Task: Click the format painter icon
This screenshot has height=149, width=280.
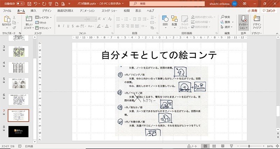Action: [x=14, y=28]
